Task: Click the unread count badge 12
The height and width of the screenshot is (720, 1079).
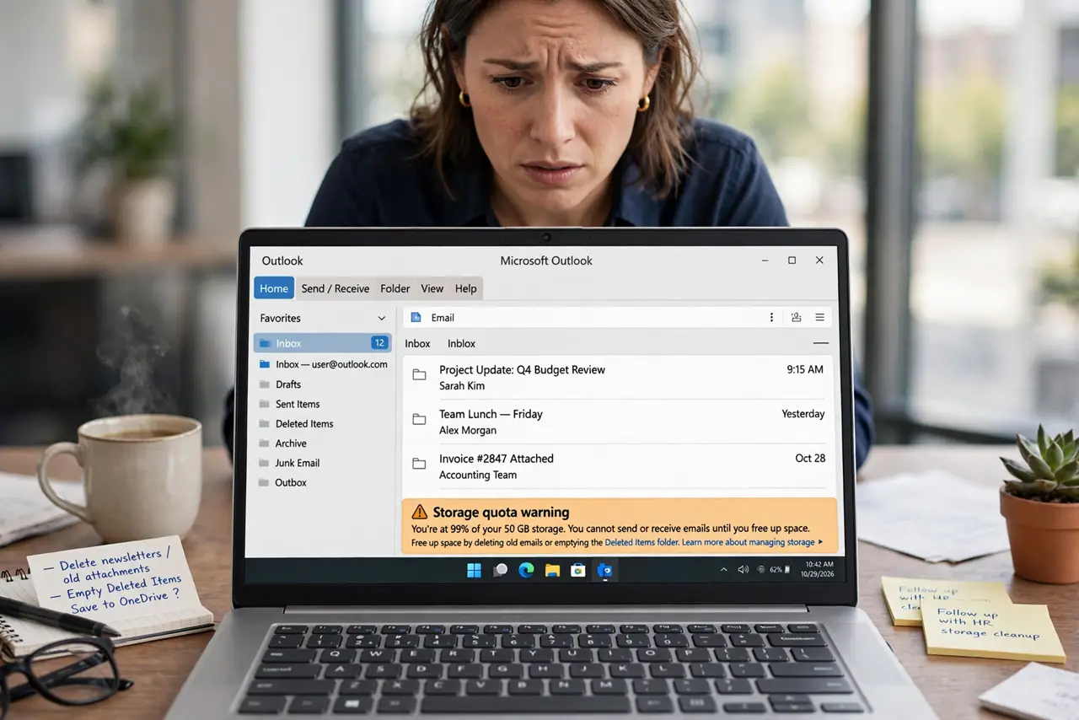Action: (379, 343)
